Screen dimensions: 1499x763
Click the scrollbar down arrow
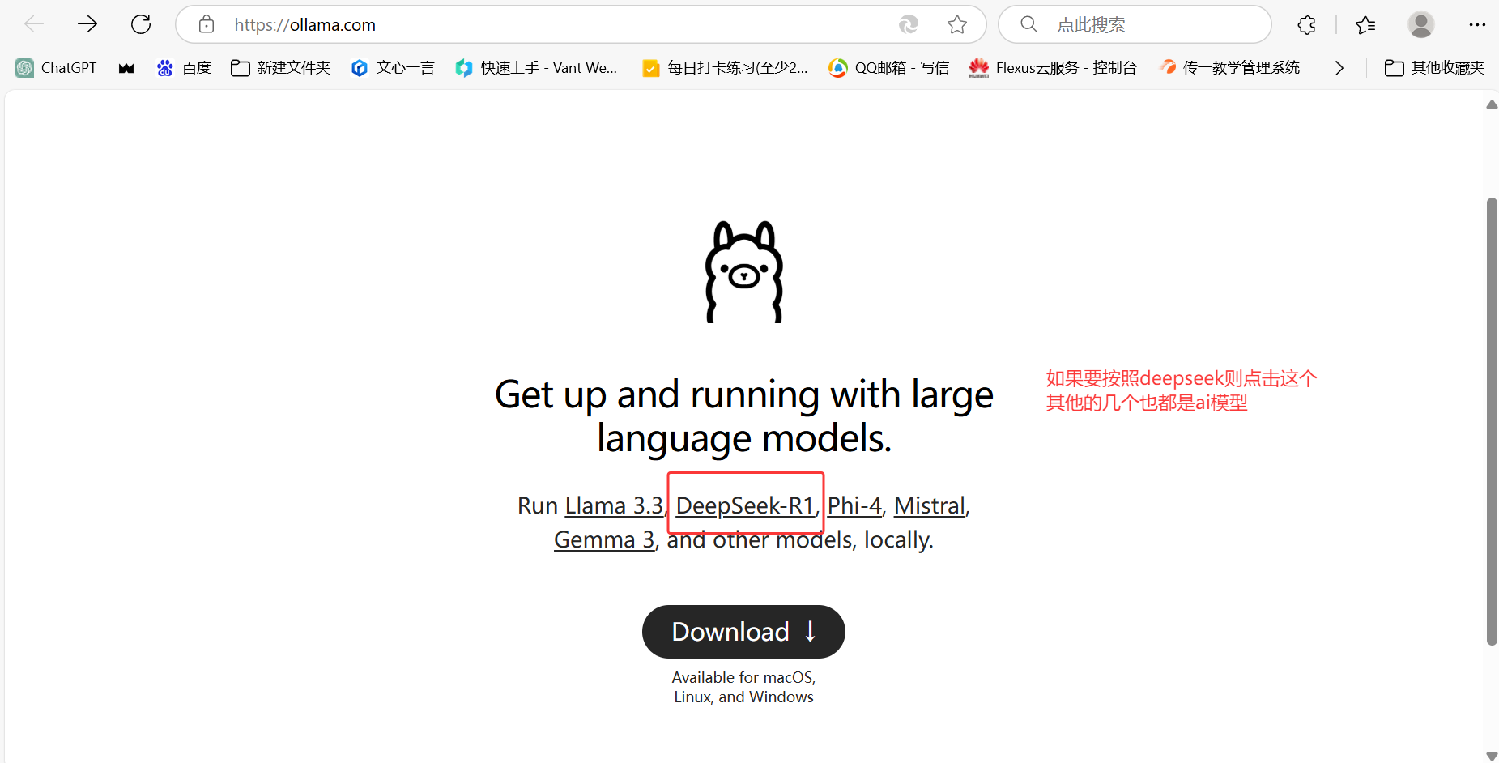1492,757
